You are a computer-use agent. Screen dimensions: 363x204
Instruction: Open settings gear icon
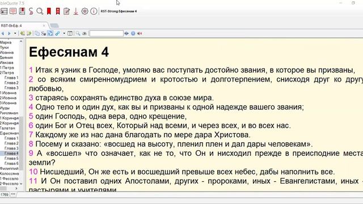[85, 11]
